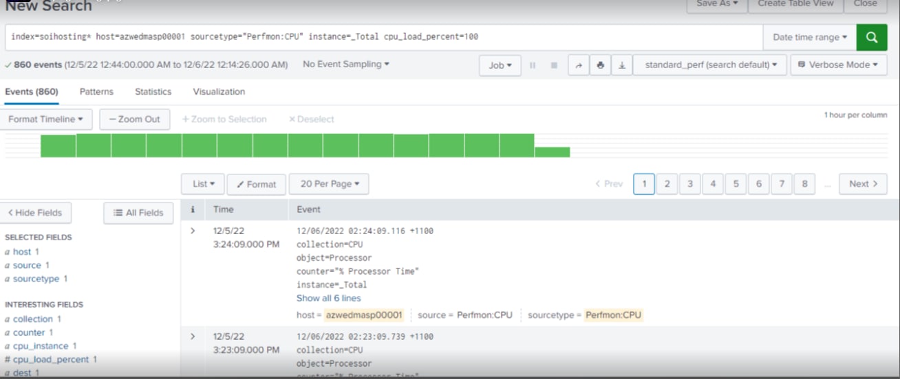The width and height of the screenshot is (900, 379).
Task: Go to results page 3
Action: click(689, 184)
